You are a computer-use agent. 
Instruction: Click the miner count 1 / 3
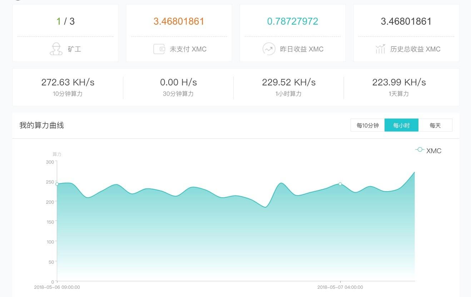(65, 21)
